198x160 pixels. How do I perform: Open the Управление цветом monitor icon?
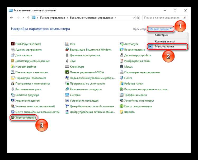tap(13, 101)
